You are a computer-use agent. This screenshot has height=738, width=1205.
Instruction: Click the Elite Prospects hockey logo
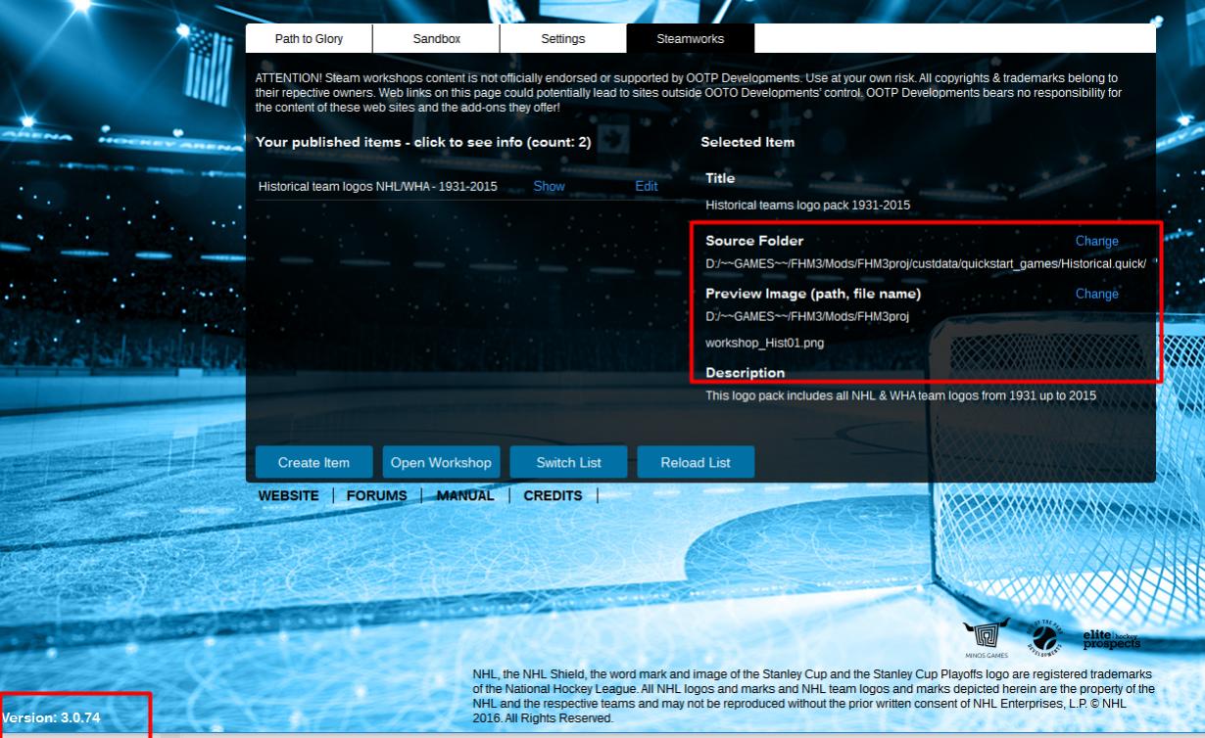tap(1111, 639)
